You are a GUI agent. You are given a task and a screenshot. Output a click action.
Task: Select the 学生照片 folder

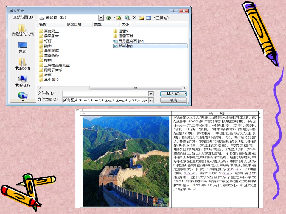tap(49, 80)
